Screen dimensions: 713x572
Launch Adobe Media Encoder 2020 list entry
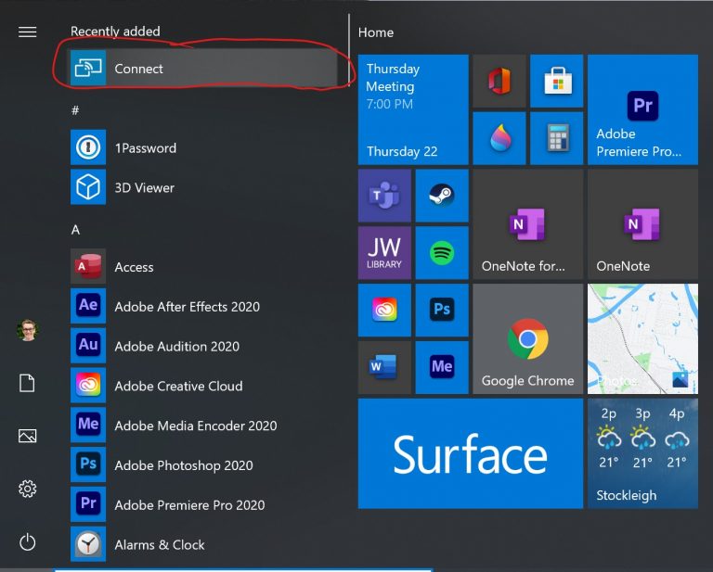[203, 425]
